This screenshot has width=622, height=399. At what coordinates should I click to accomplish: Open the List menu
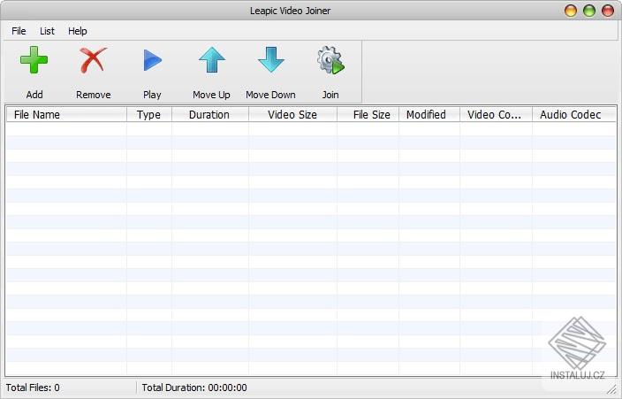click(47, 31)
